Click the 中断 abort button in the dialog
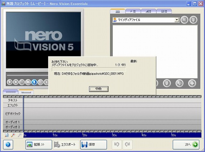This screenshot has height=152, width=205. (99, 89)
